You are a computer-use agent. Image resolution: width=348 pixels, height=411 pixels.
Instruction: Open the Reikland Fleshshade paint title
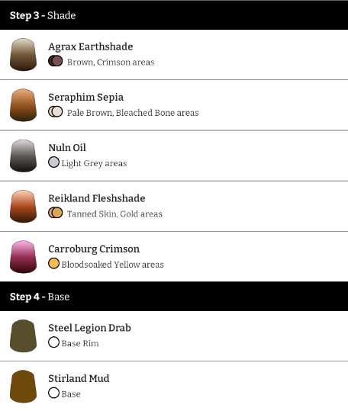click(x=96, y=198)
